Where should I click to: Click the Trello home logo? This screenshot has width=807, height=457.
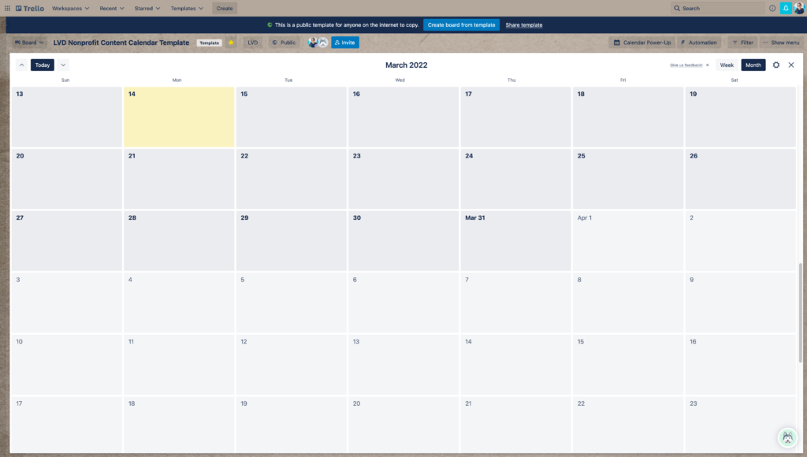[30, 8]
